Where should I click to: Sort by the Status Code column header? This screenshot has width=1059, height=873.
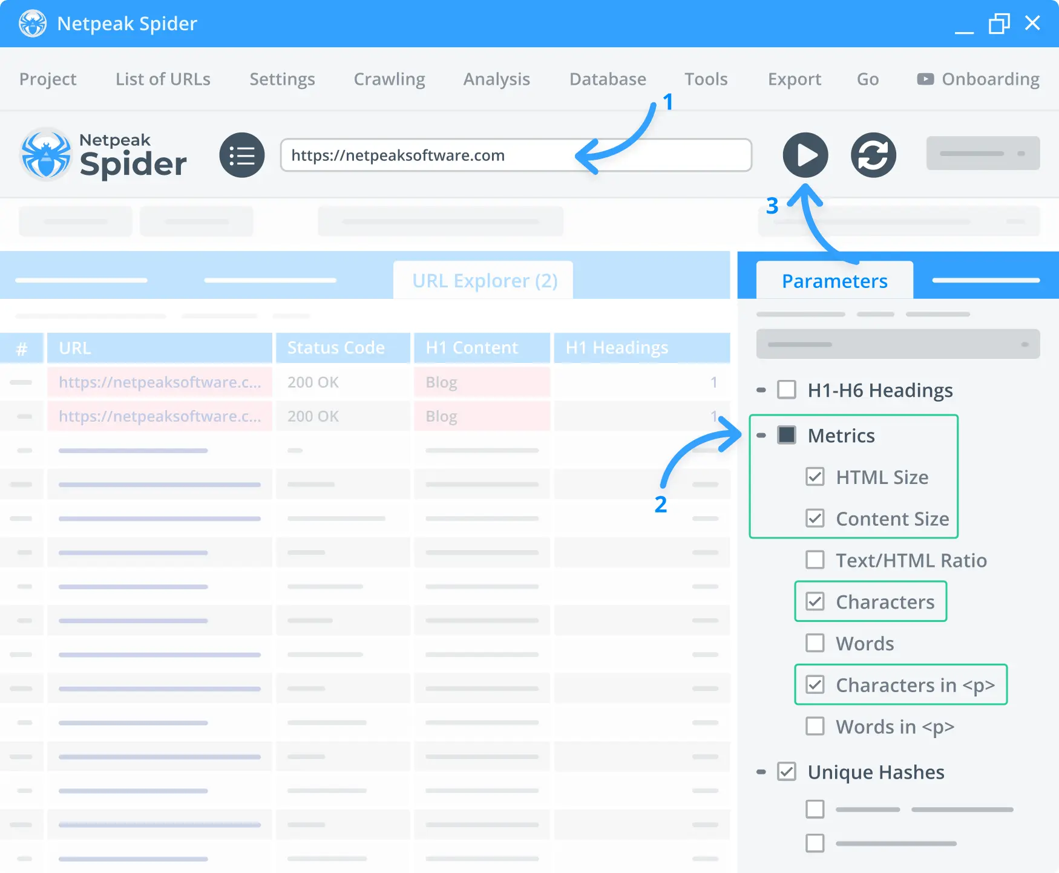tap(343, 348)
